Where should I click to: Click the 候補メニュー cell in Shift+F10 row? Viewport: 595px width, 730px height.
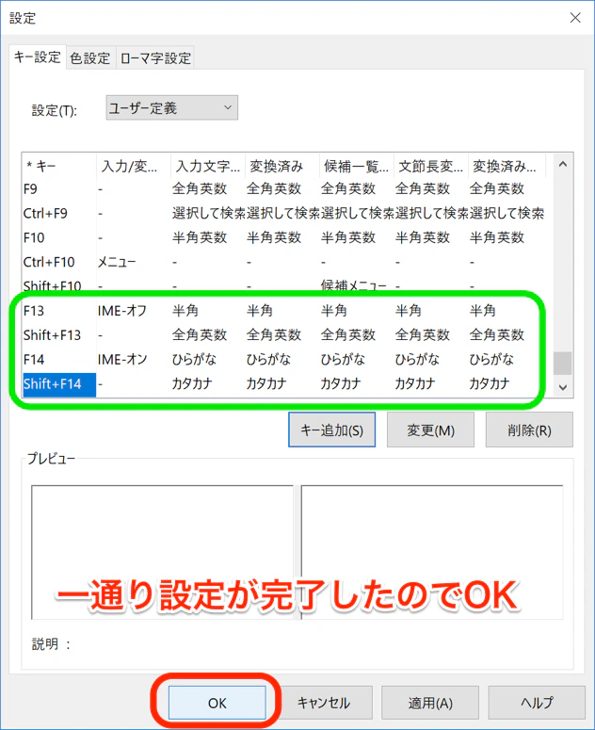[354, 285]
